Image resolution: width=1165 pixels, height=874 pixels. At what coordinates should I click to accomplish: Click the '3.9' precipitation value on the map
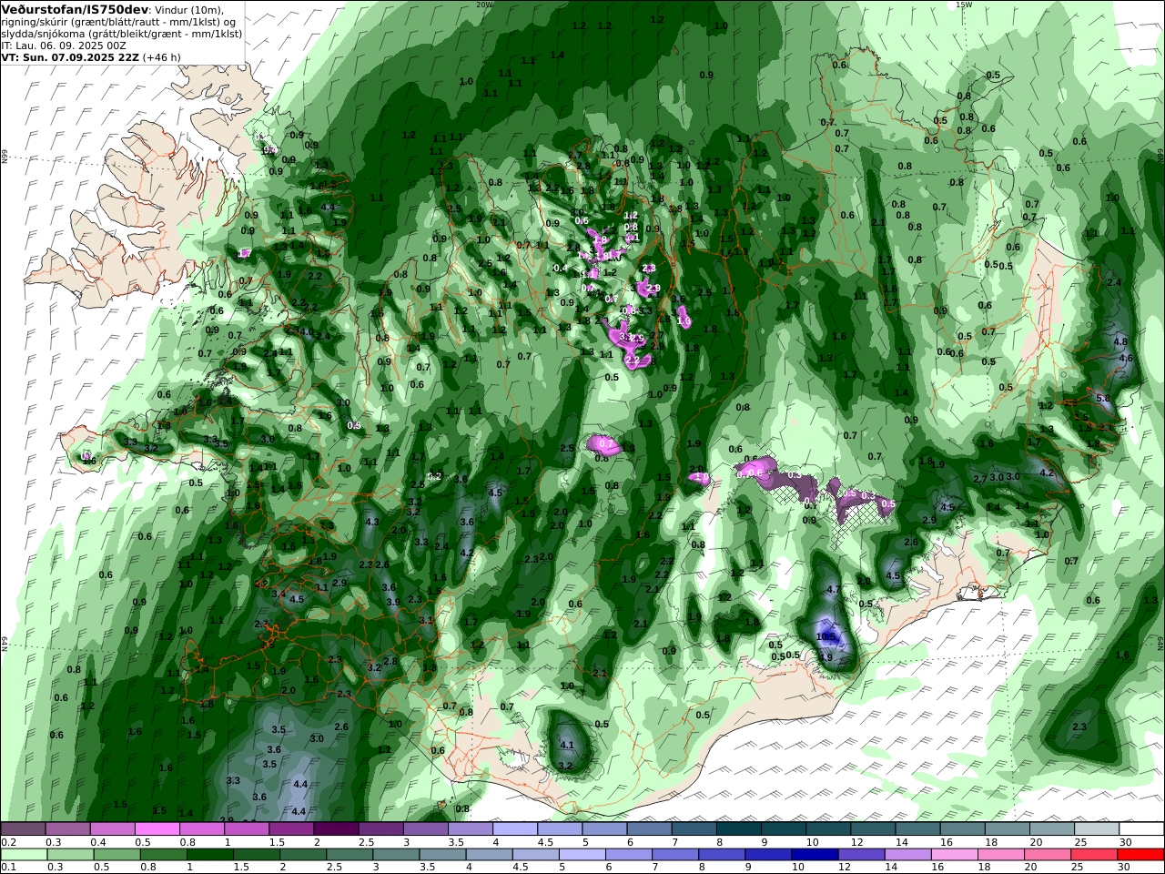[393, 602]
